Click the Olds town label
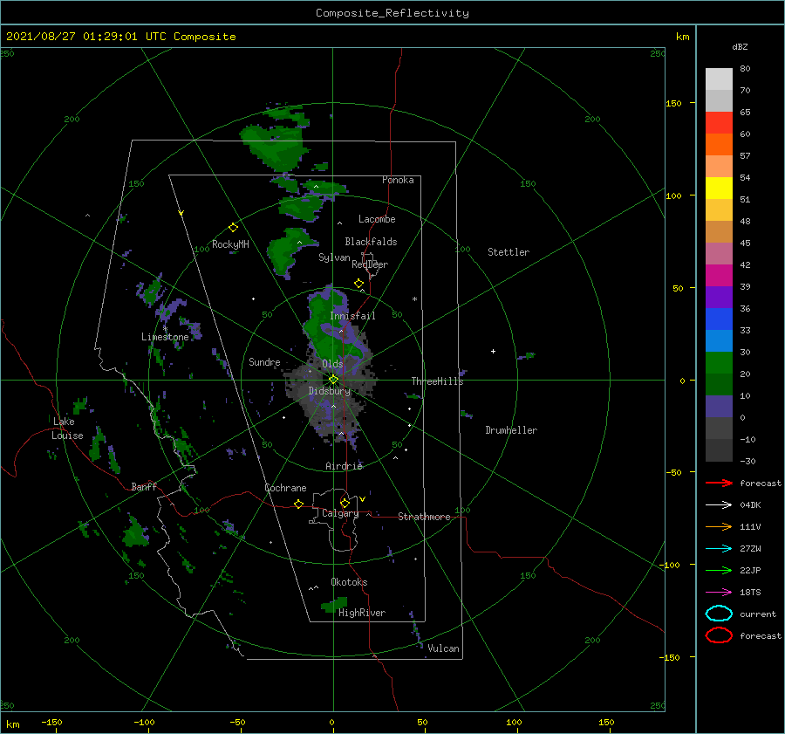 point(332,364)
